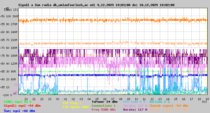Click the yellow ETH Plug legend label
The height and width of the screenshot is (113, 210).
72,103
